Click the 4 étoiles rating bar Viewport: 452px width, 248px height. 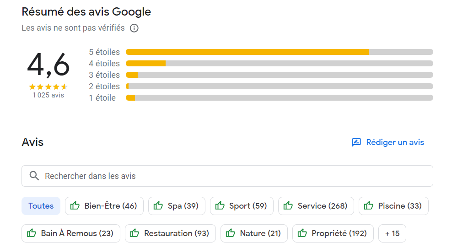pos(280,64)
